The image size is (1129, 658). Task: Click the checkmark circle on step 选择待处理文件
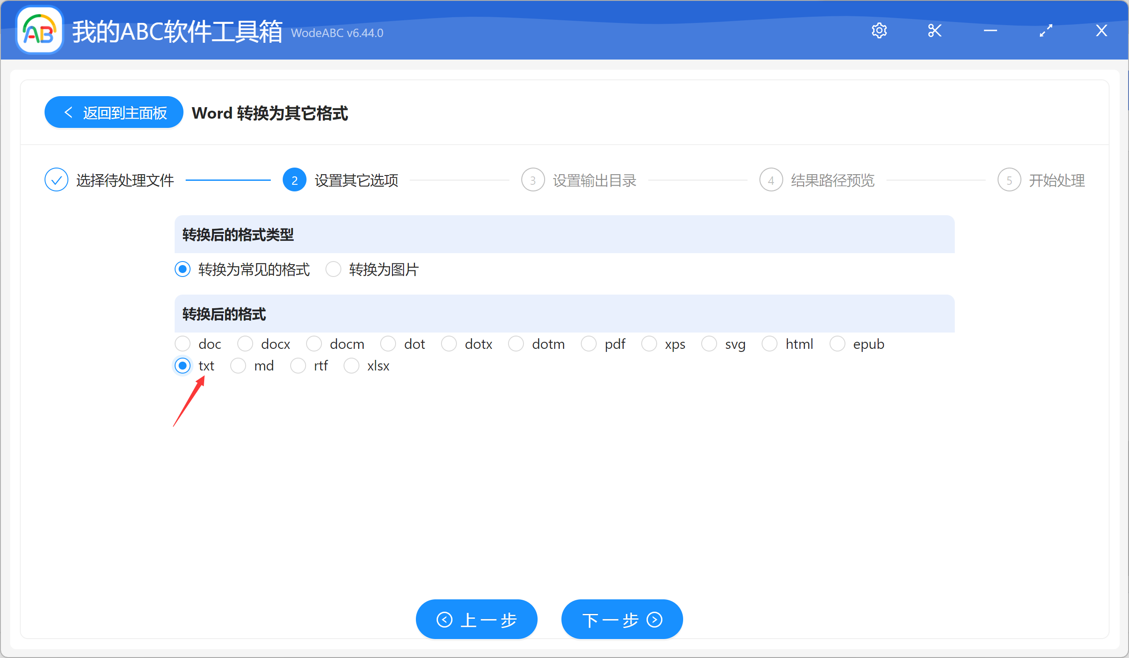point(56,179)
